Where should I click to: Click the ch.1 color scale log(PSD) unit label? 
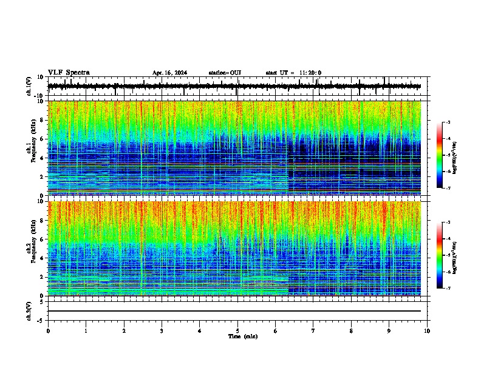point(454,158)
